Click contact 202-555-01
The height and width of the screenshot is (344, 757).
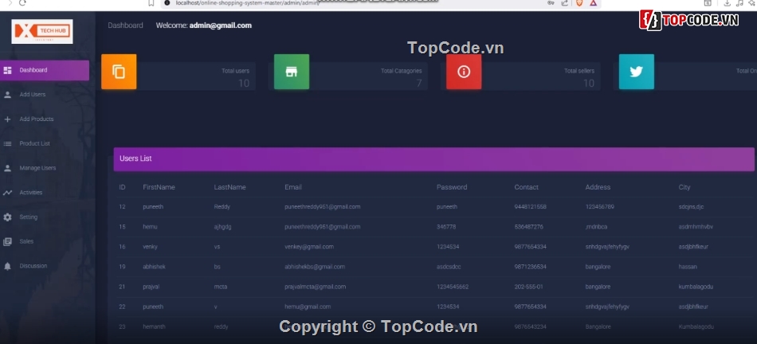(528, 287)
